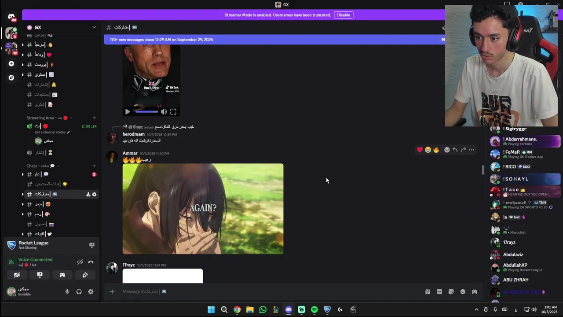The width and height of the screenshot is (563, 317).
Task: Open Windows Start menu
Action: 211,310
